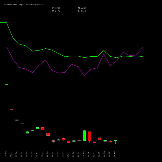This screenshot has width=162, height=162.
Task: Click the 01 Feb date label
Action: pos(89,154)
